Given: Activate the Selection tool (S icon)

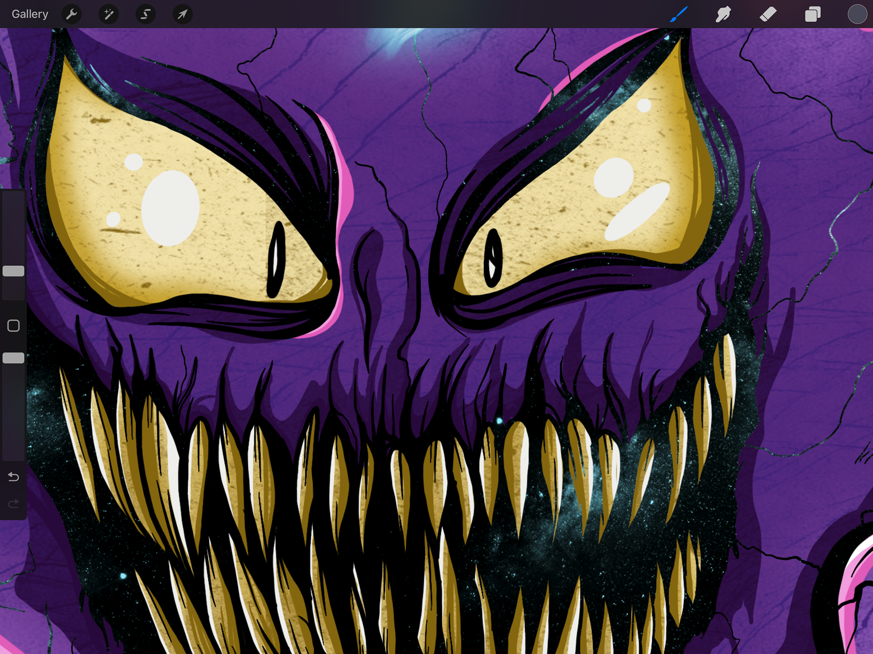Looking at the screenshot, I should pyautogui.click(x=145, y=14).
